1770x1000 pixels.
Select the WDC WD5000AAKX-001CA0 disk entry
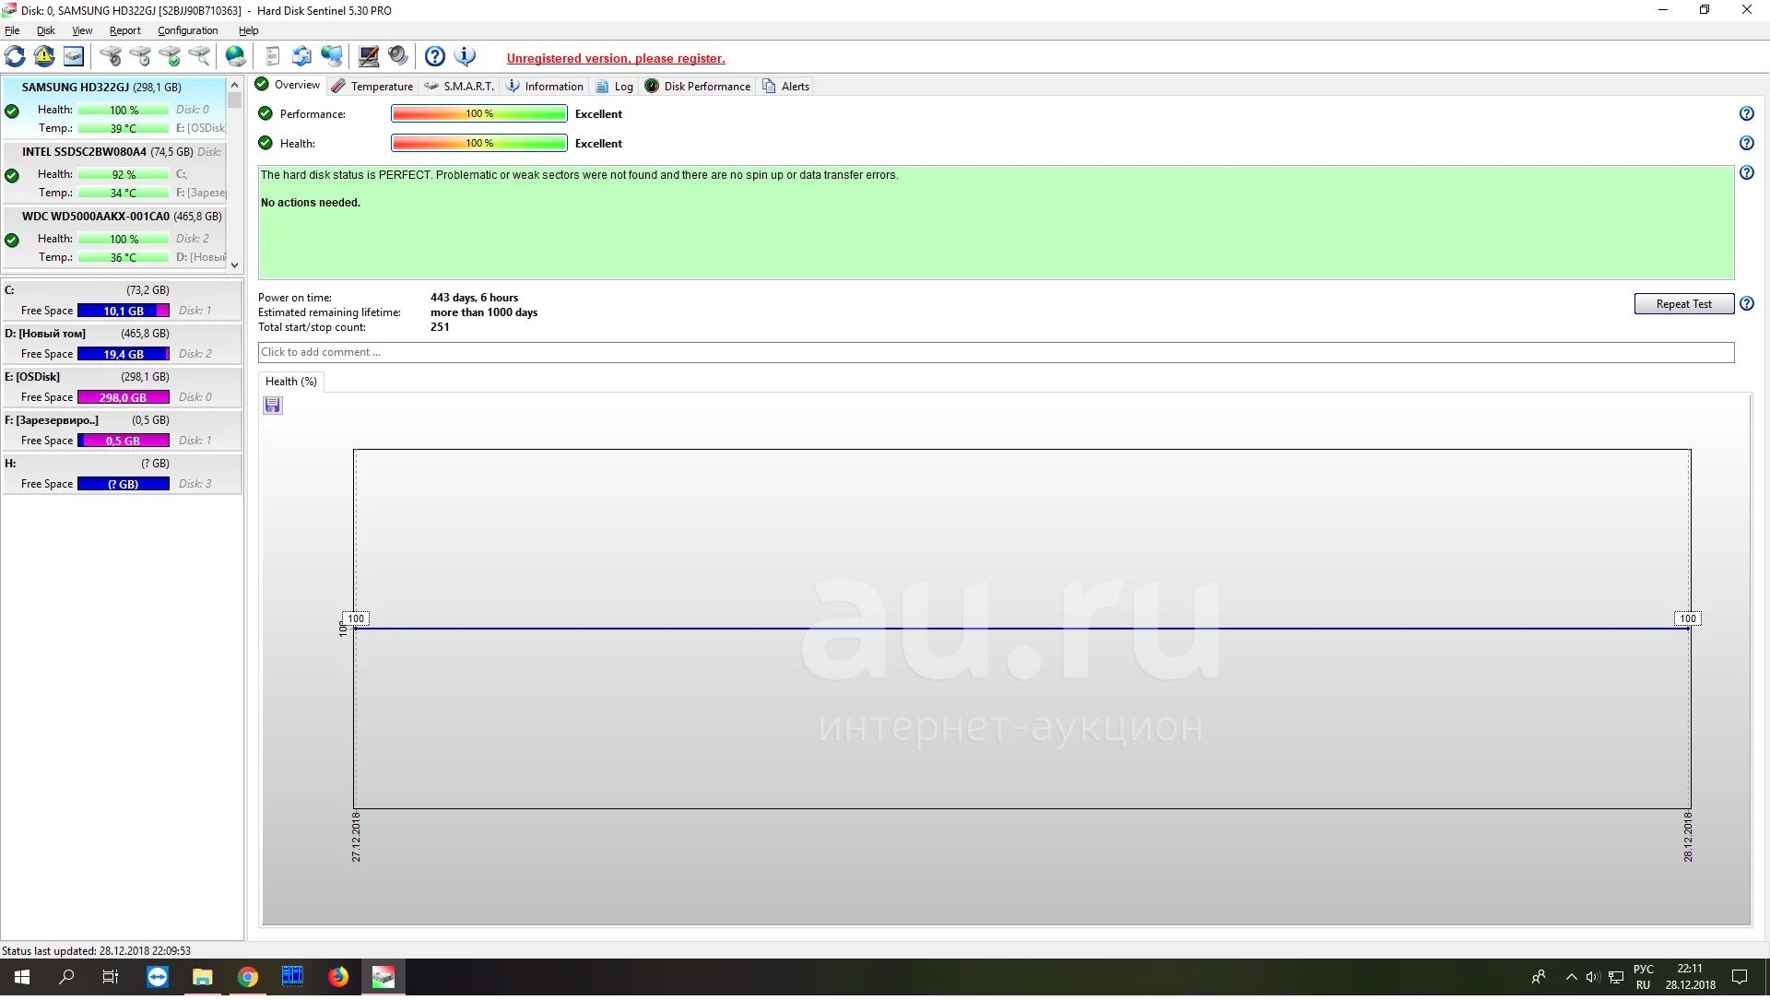(114, 237)
